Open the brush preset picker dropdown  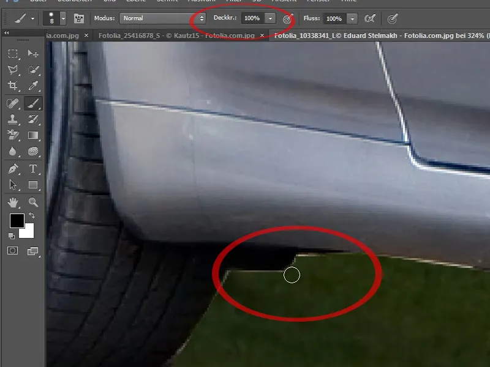pos(63,18)
